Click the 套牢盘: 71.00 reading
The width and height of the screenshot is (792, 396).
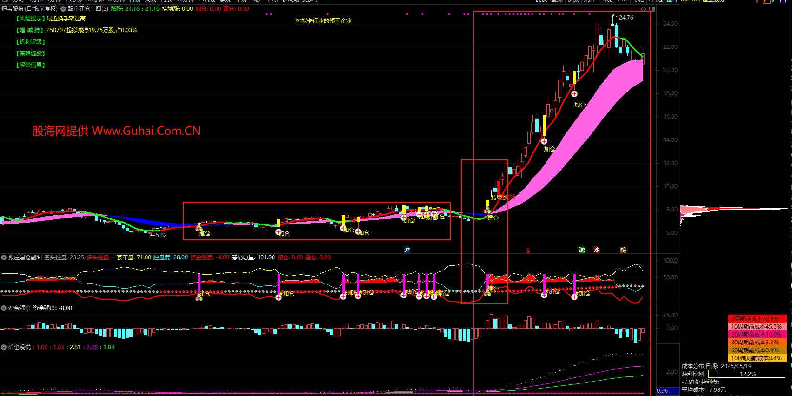(134, 257)
